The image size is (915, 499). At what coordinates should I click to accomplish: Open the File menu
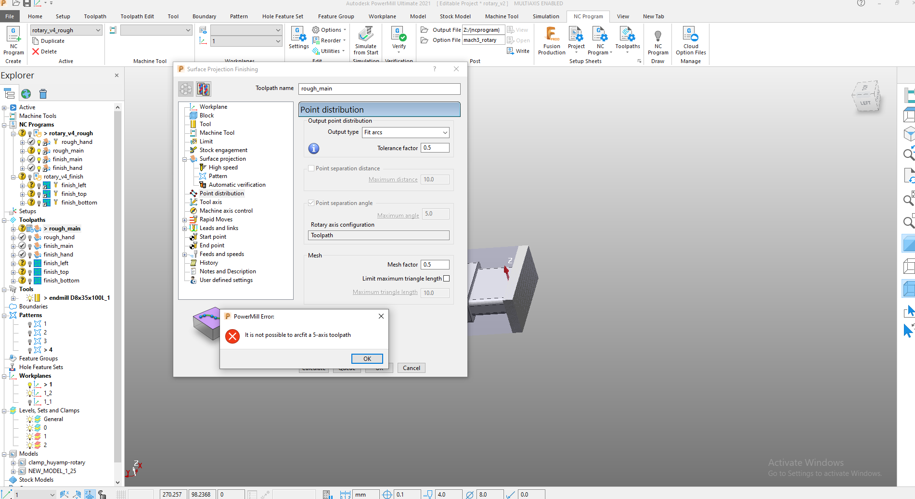(x=10, y=16)
